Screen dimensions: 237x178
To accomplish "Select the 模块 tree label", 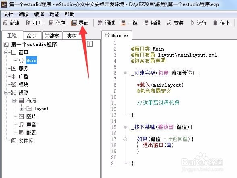I will (23, 84).
